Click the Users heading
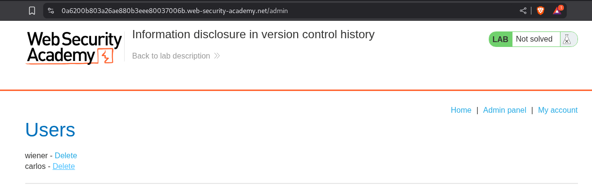Screen dimensions: 592x196 pyautogui.click(x=50, y=130)
